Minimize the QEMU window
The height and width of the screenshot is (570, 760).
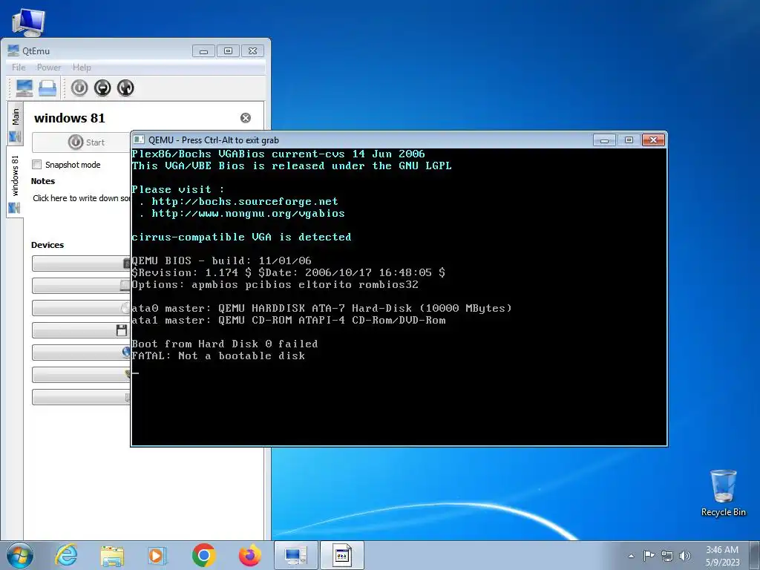pyautogui.click(x=604, y=140)
